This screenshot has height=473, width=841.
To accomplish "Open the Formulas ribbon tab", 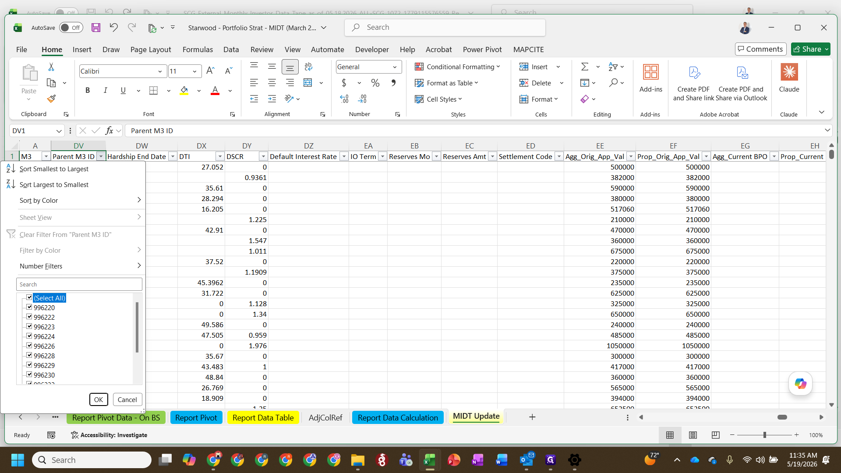I will coord(198,49).
